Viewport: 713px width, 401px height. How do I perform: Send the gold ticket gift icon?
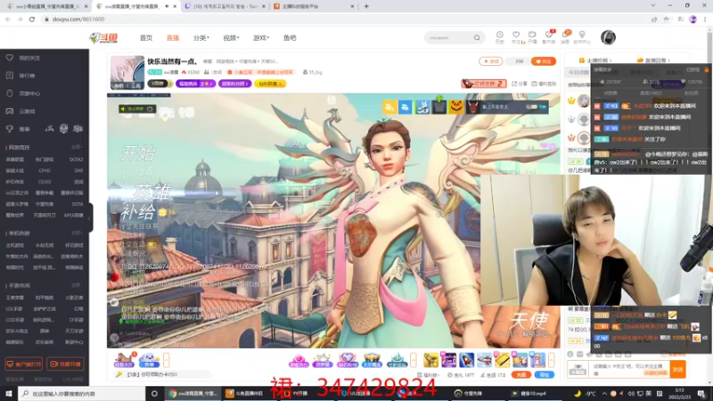[x=502, y=360]
